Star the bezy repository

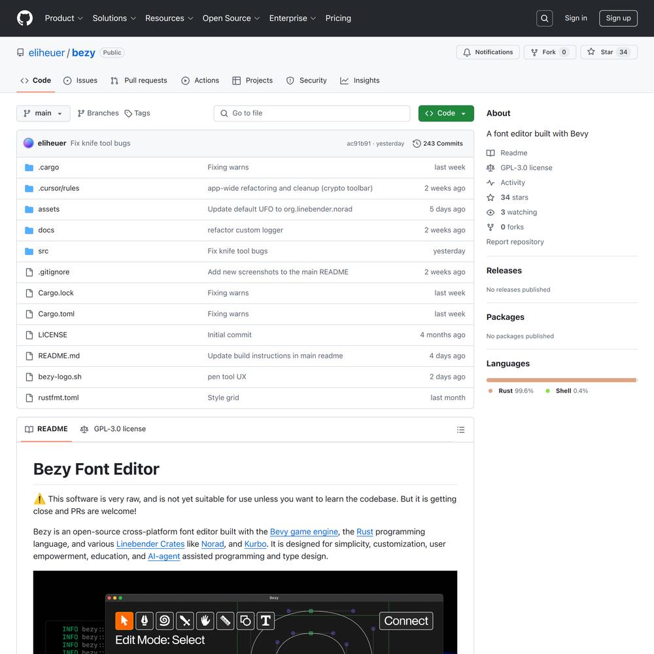click(608, 52)
